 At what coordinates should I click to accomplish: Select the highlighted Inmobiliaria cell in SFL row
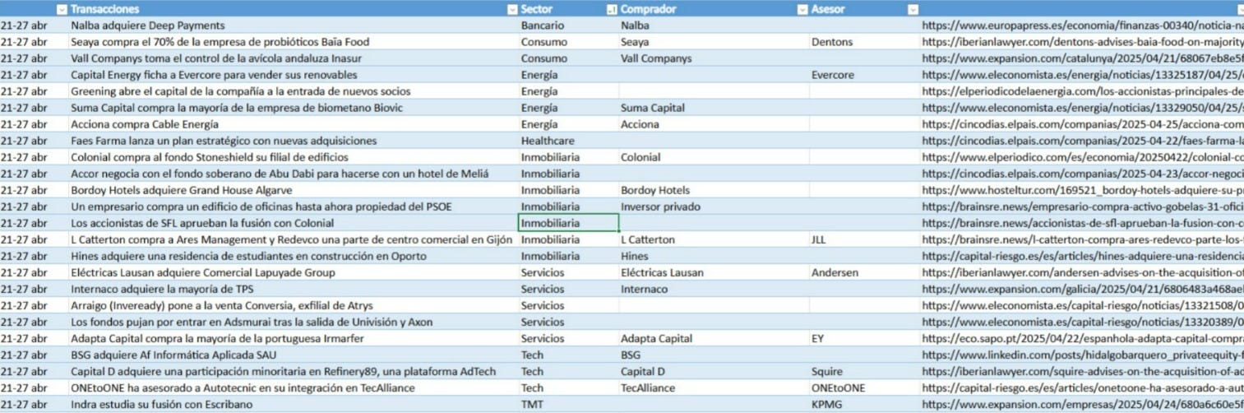coord(568,223)
